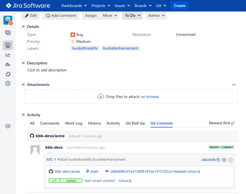This screenshot has width=246, height=194.
Task: Click the browse link to attach files
Action: click(x=153, y=97)
